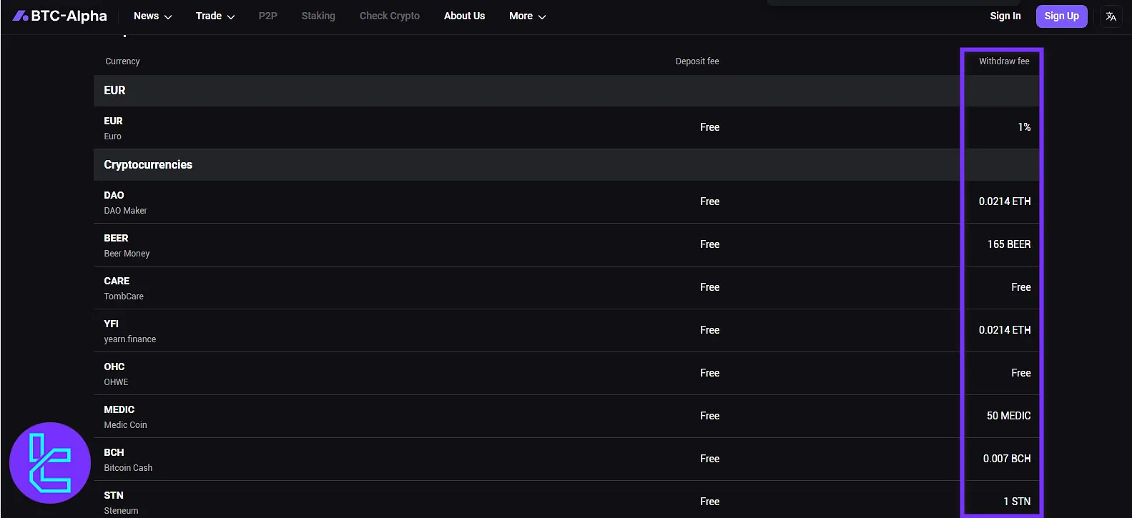Click the Medic Coin withdraw fee value
Screen dimensions: 1132x518
(1008, 416)
